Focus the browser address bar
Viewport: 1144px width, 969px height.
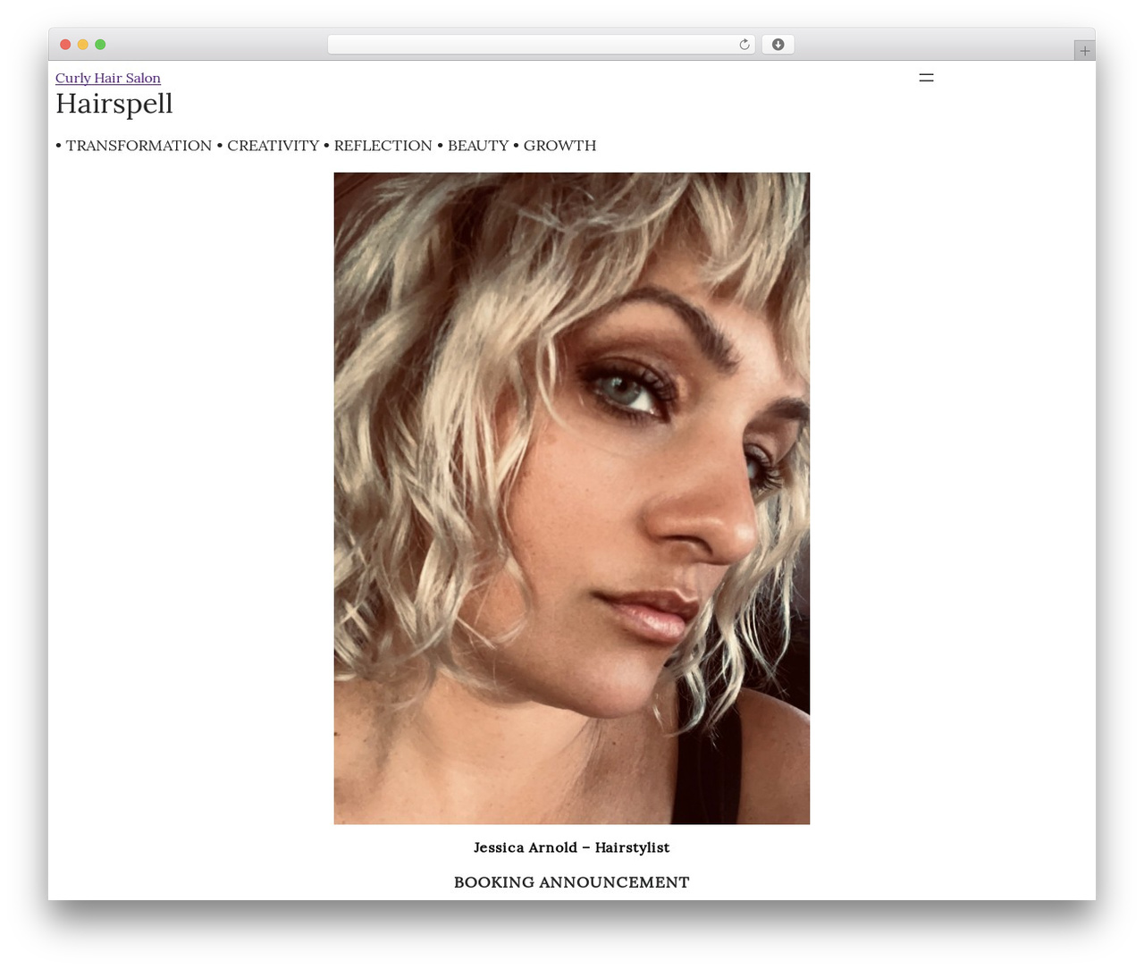point(541,45)
